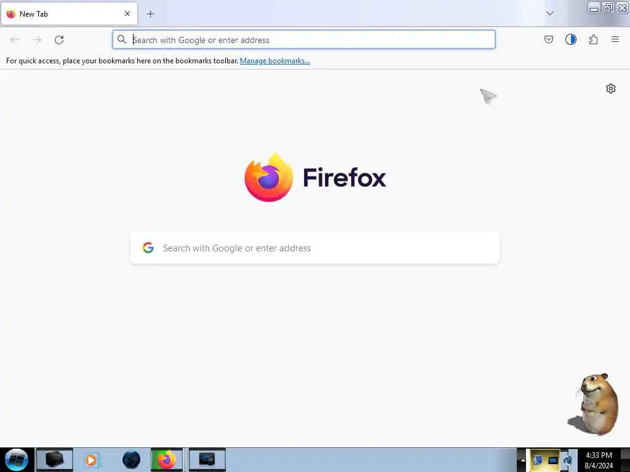
Task: Open the black folder taskbar icon
Action: (55, 460)
